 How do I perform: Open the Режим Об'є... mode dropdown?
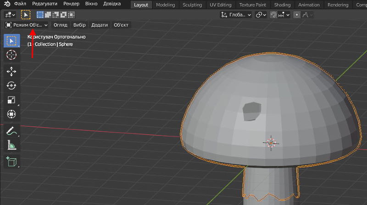(x=27, y=25)
